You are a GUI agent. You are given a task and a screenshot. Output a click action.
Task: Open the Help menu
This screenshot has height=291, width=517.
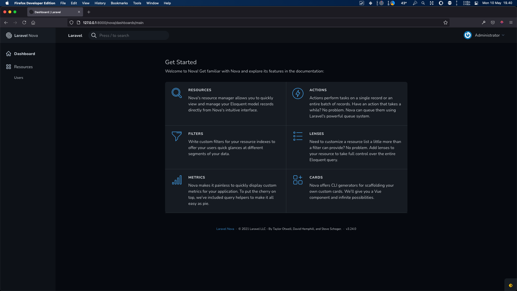(167, 3)
